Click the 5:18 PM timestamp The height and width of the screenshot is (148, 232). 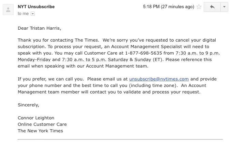coord(168,7)
